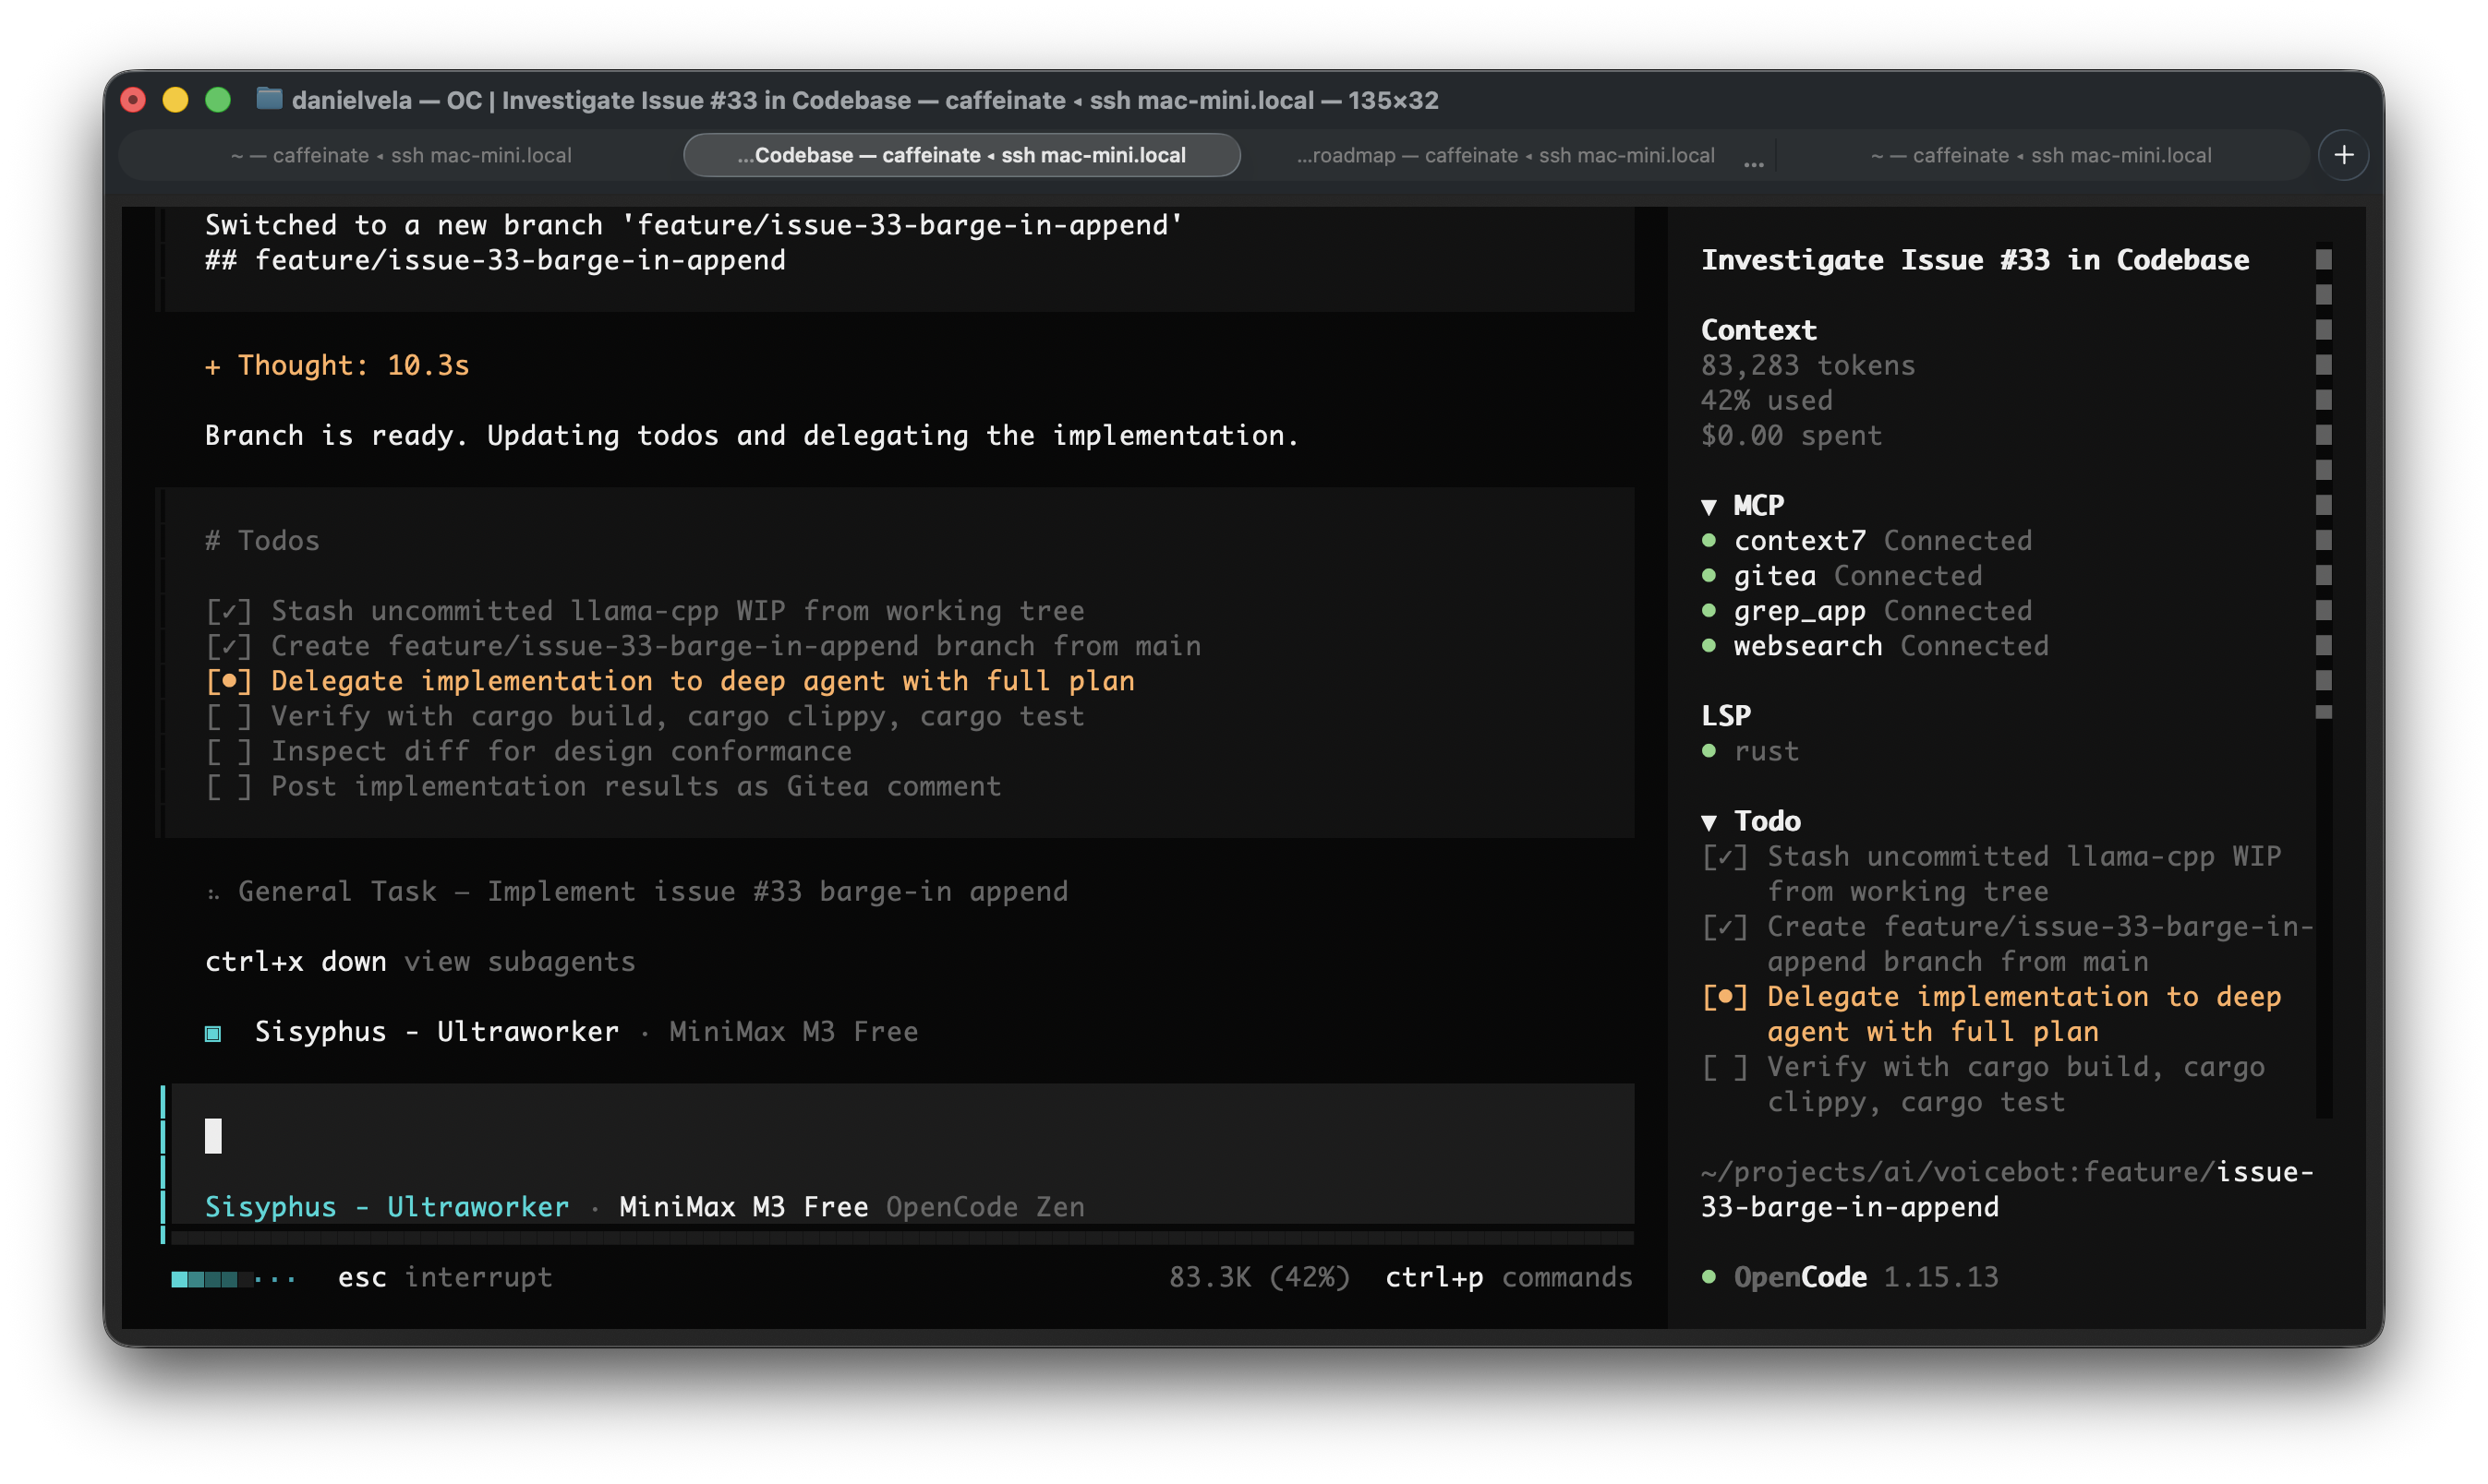This screenshot has height=1484, width=2488.
Task: Toggle sidebar Stash uncommitted llama-cpp WIP checkbox
Action: [x=1724, y=857]
